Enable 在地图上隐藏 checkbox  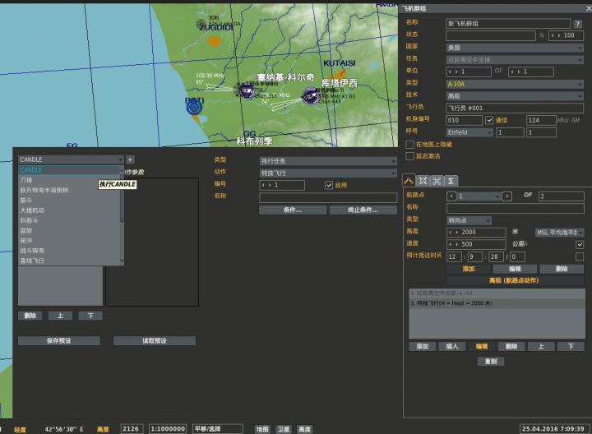(x=409, y=145)
